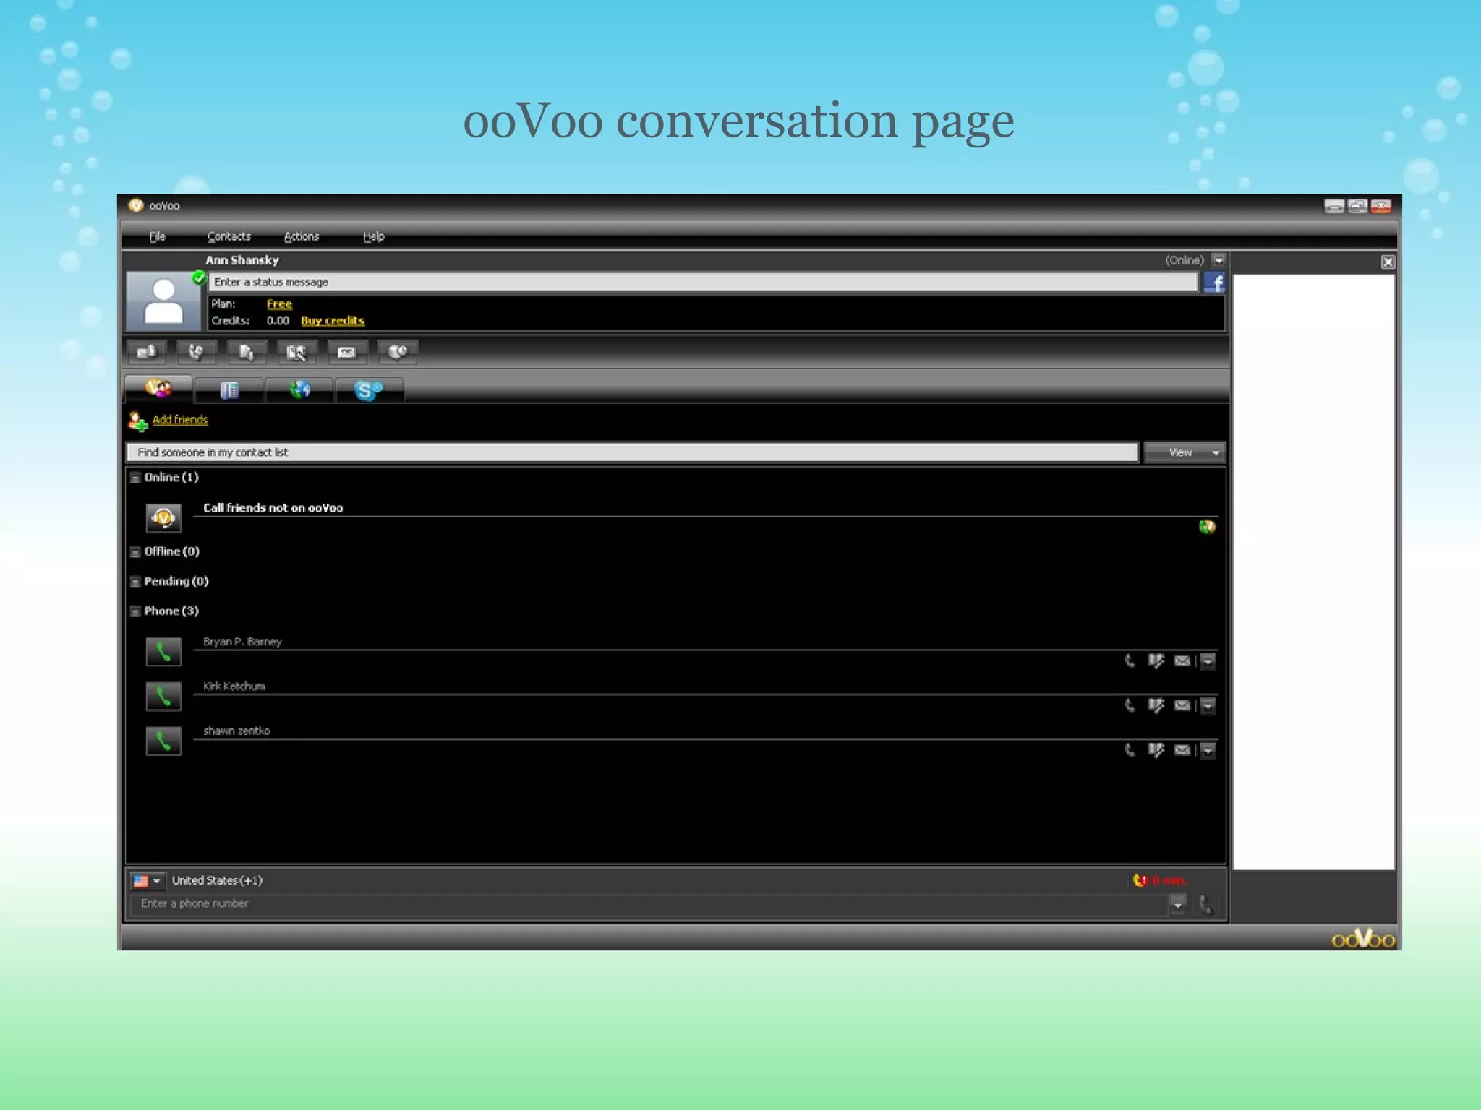
Task: Click the video message cassette toolbar icon
Action: (x=347, y=352)
